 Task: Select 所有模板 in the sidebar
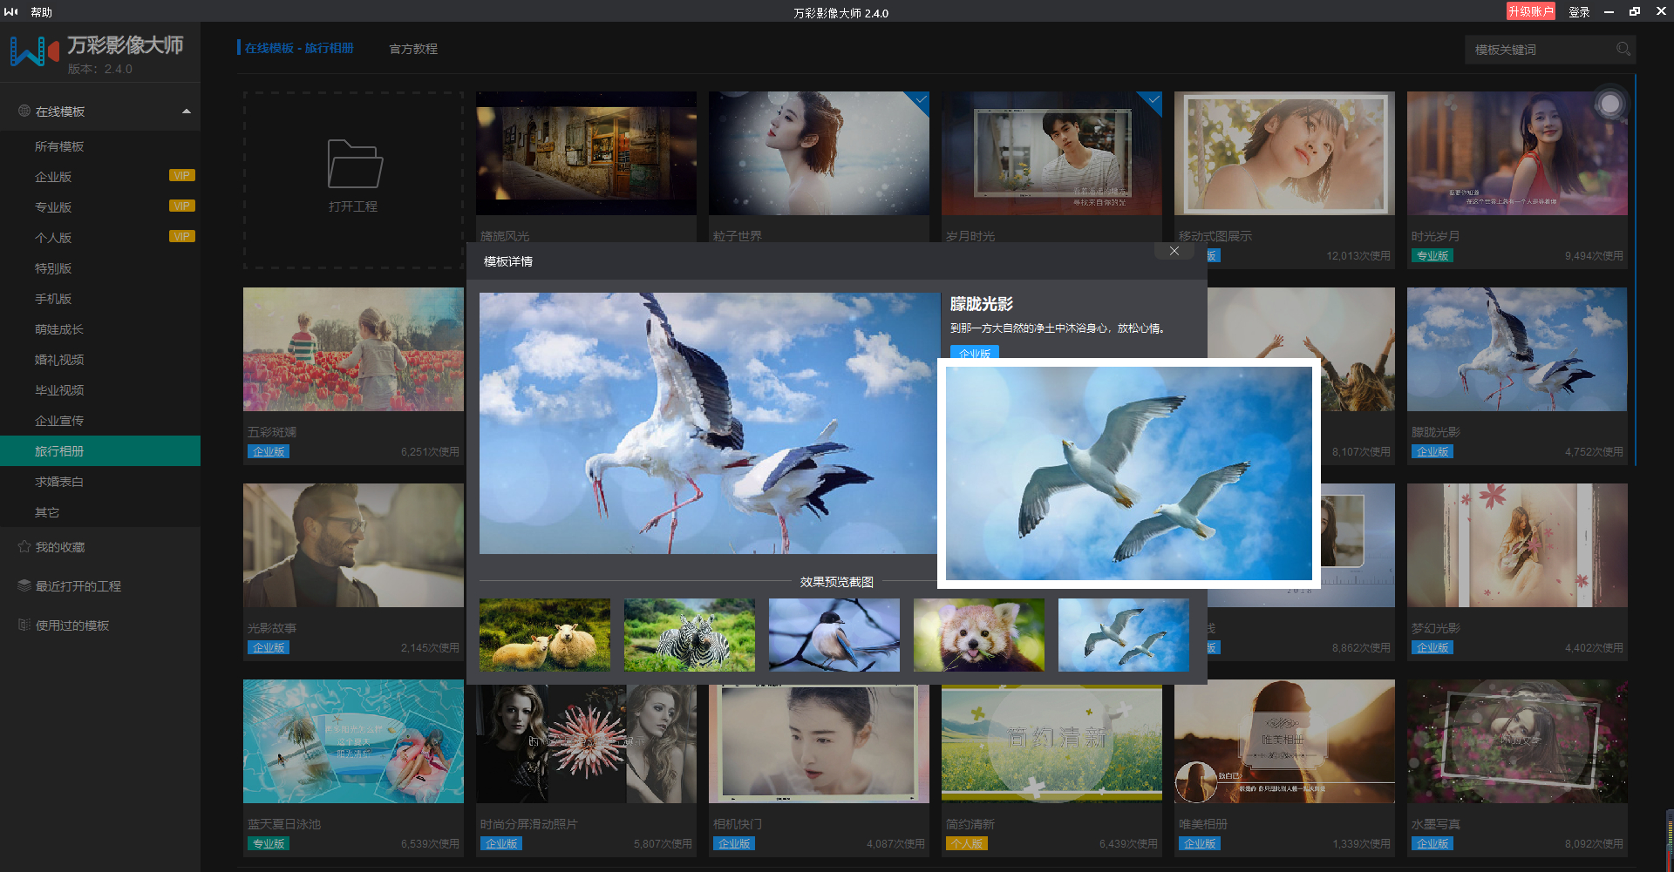(x=100, y=146)
